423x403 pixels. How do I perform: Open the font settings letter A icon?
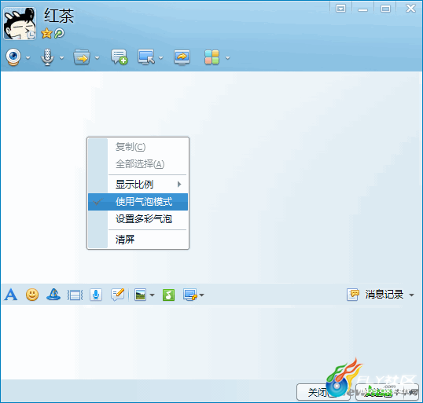tap(11, 295)
